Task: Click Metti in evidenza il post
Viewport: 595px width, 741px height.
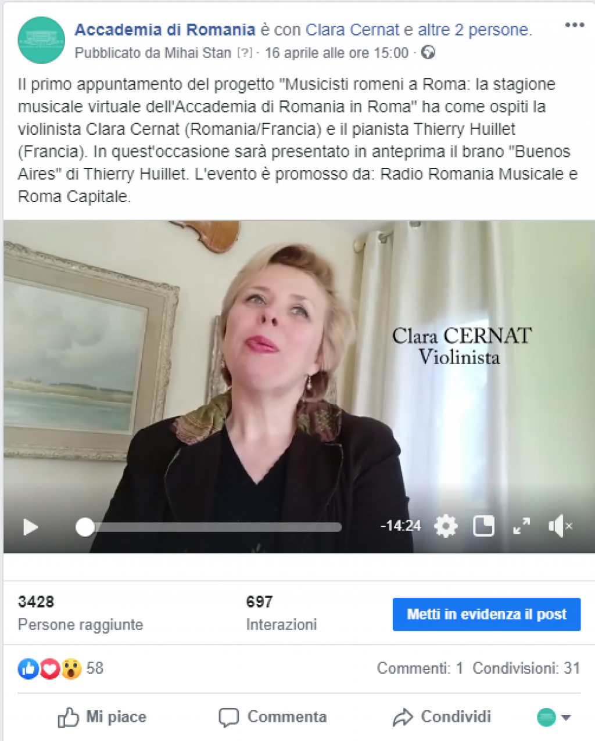Action: pyautogui.click(x=486, y=614)
